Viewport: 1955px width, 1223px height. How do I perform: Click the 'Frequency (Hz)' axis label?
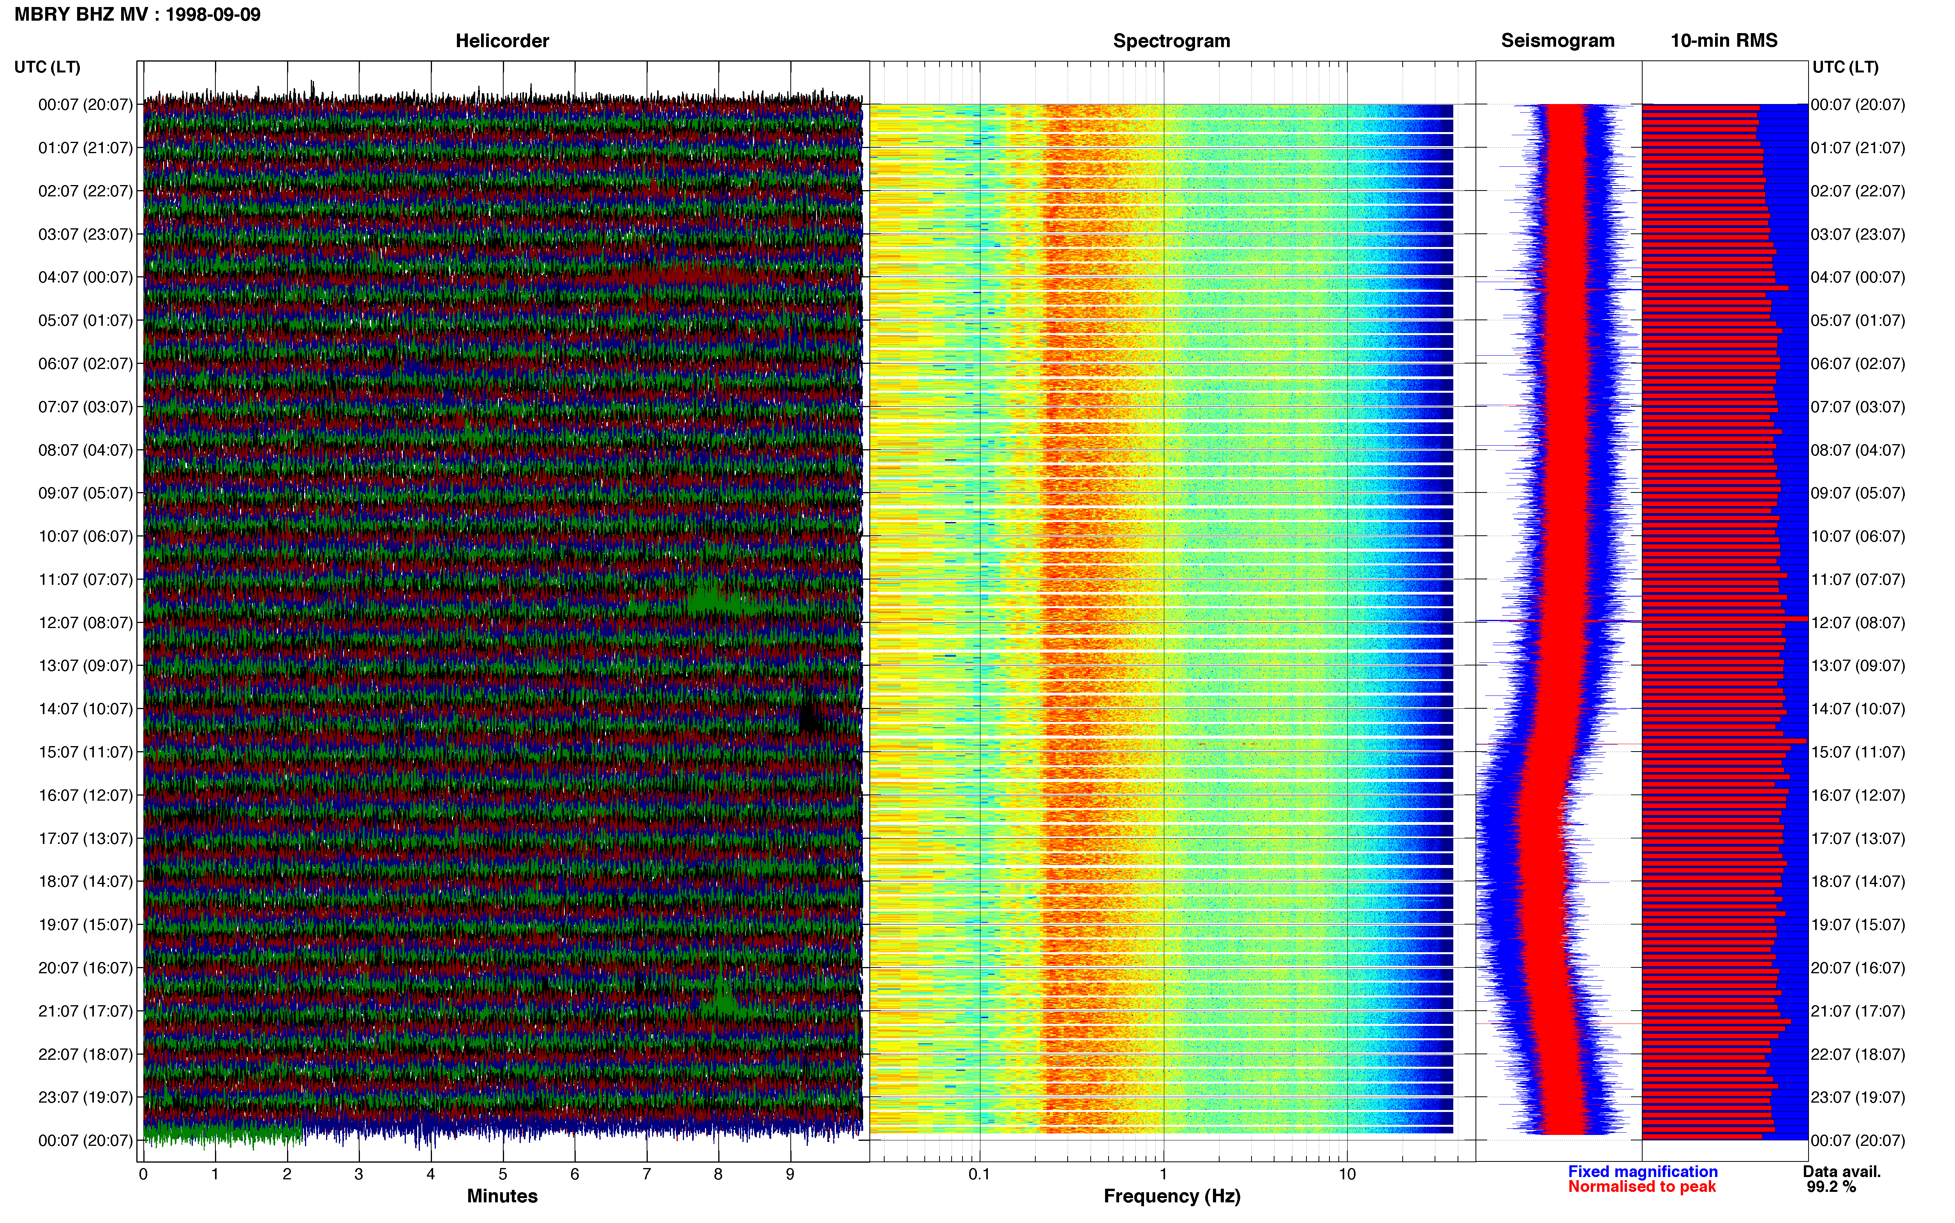click(x=1172, y=1196)
